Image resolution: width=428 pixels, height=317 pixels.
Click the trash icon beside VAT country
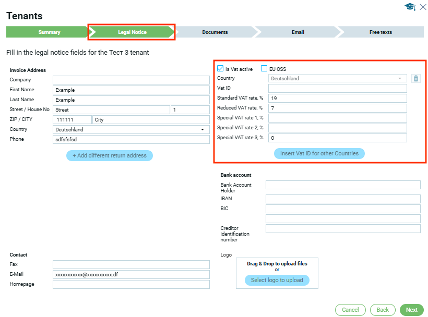[415, 79]
